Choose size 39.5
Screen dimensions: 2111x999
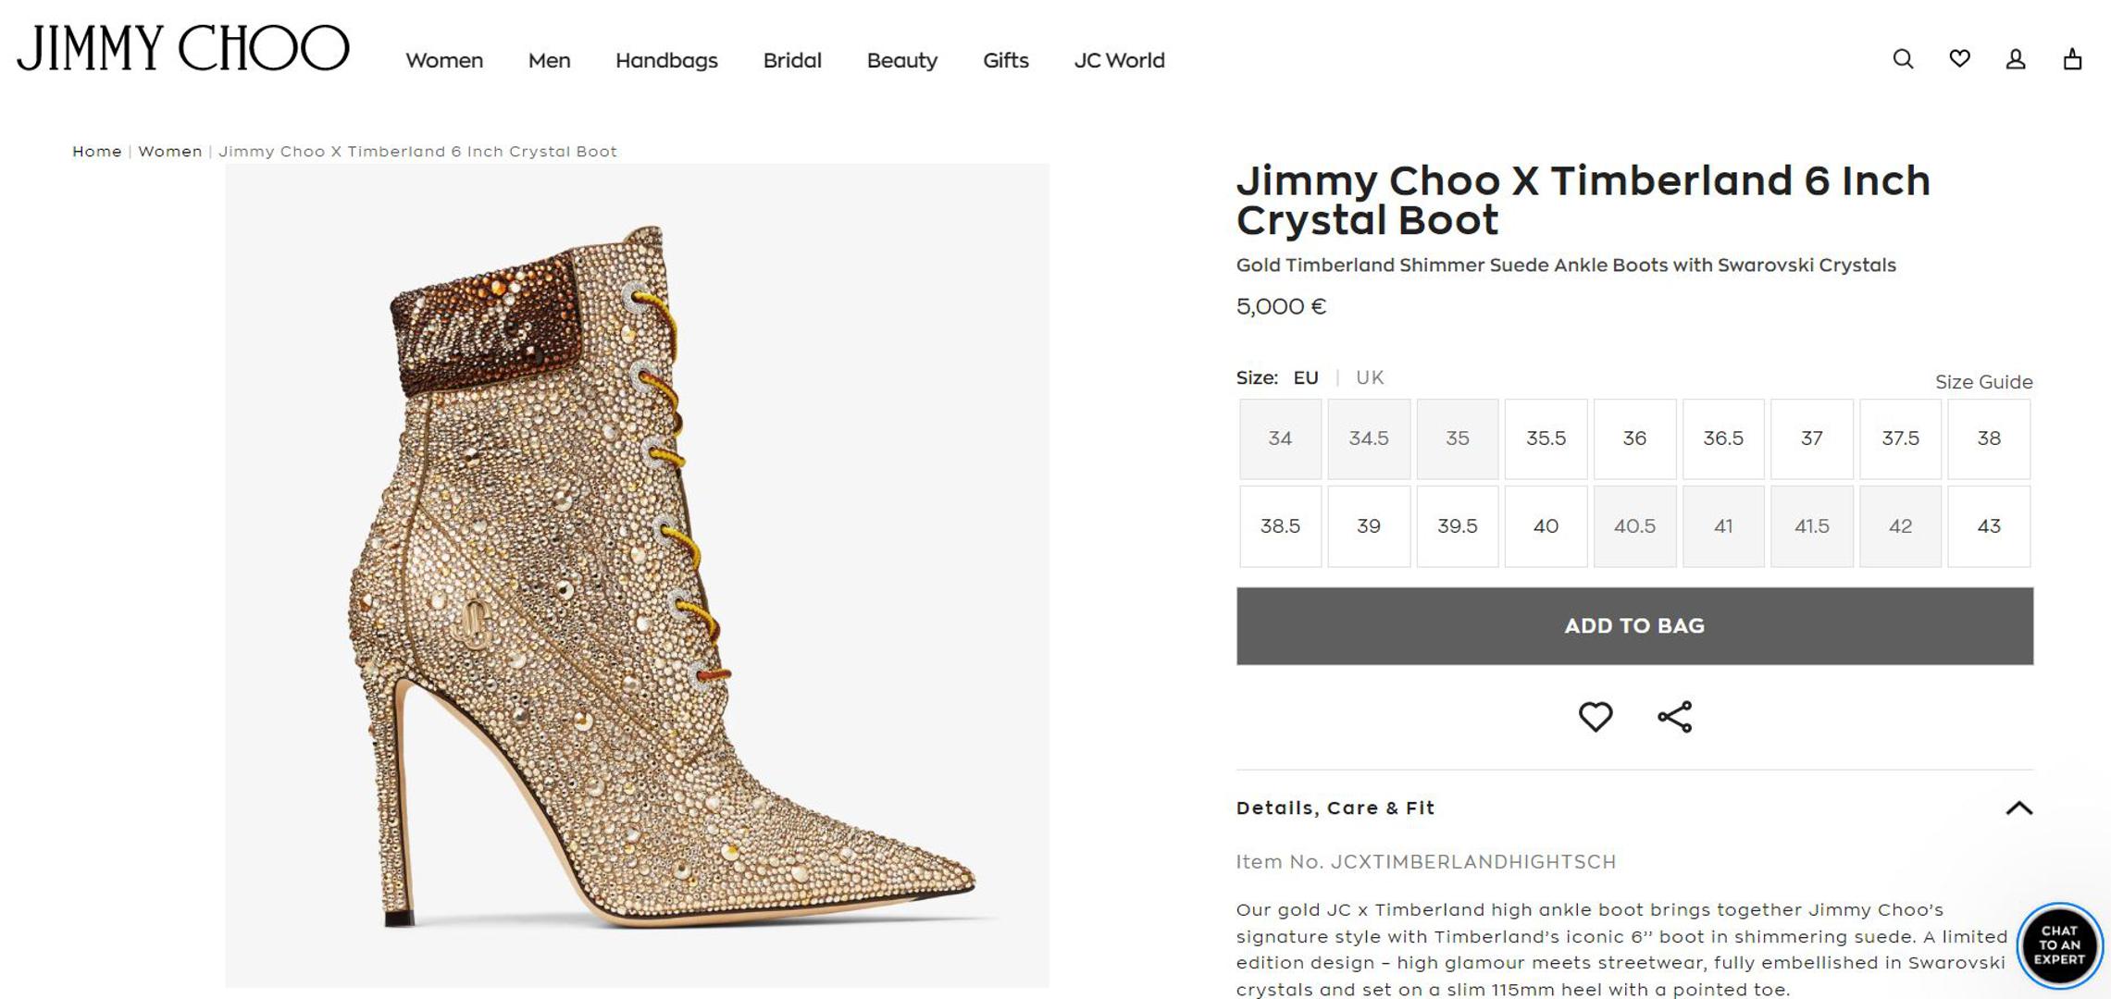click(x=1457, y=526)
